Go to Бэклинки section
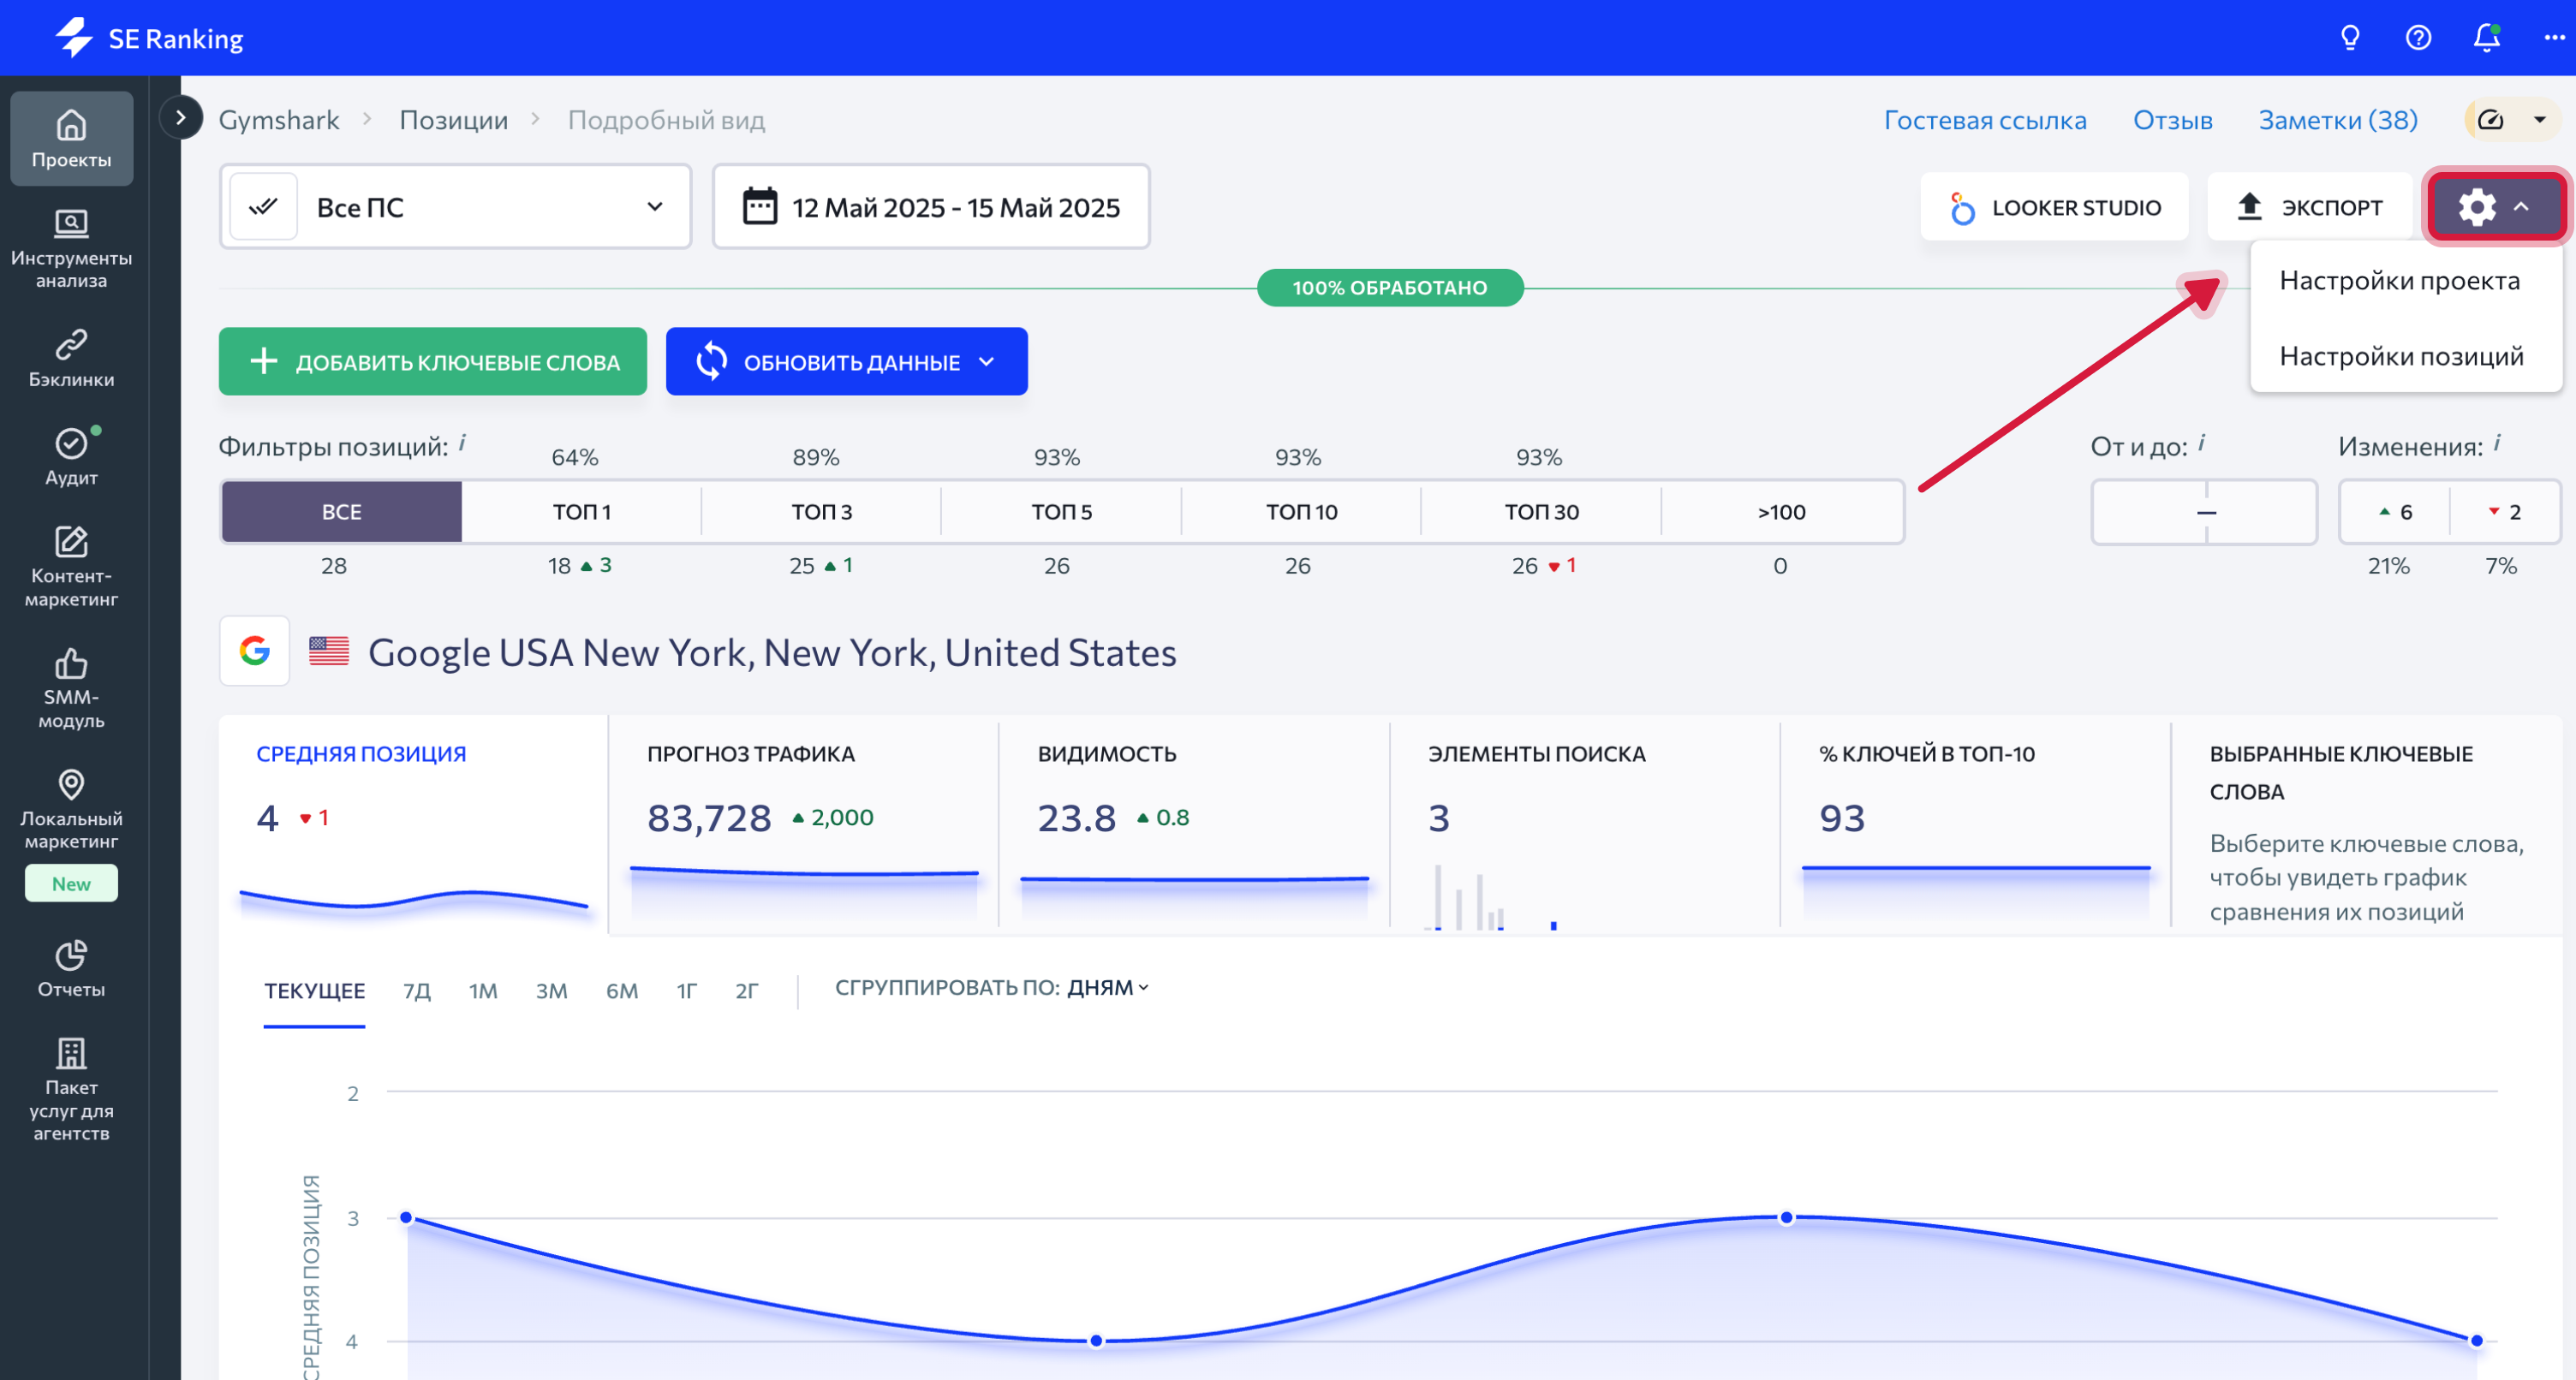2576x1380 pixels. pos(71,358)
